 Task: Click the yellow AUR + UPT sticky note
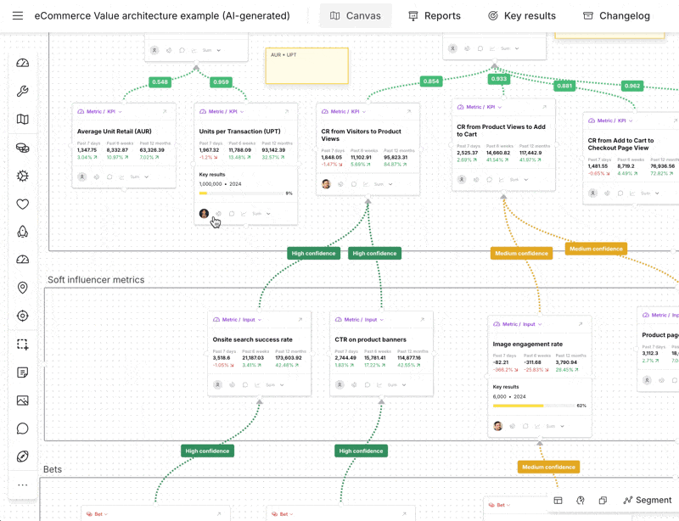click(x=306, y=66)
